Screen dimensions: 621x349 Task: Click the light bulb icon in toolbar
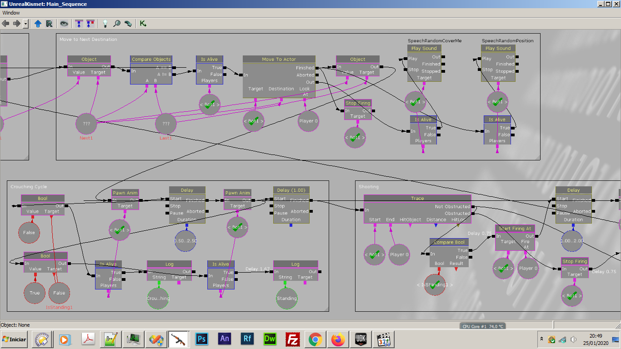[105, 24]
